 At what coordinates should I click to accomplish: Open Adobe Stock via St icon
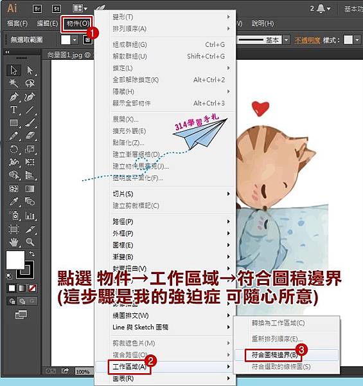tap(57, 9)
